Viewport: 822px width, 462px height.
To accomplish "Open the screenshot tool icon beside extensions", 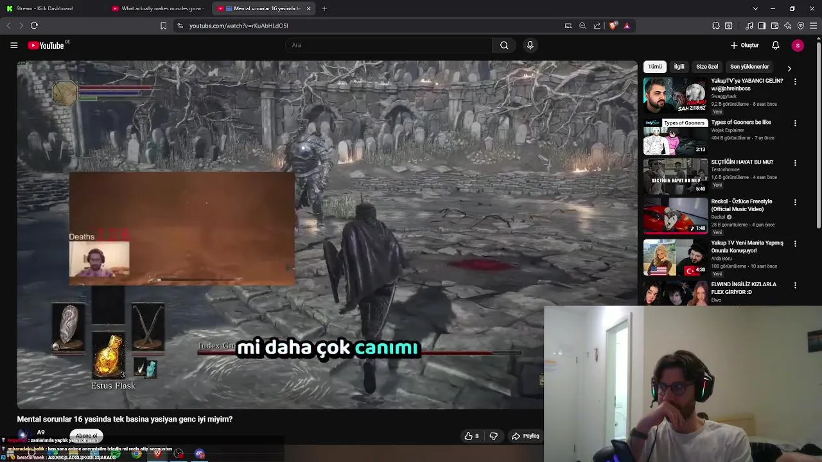I will click(x=729, y=26).
